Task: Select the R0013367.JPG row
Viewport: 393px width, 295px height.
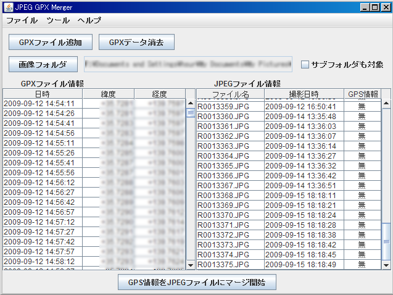Action: click(x=230, y=185)
